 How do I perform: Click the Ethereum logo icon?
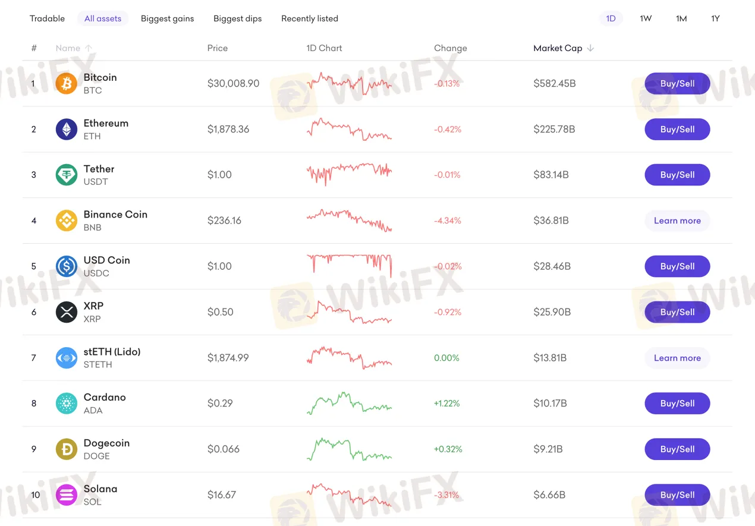[66, 130]
